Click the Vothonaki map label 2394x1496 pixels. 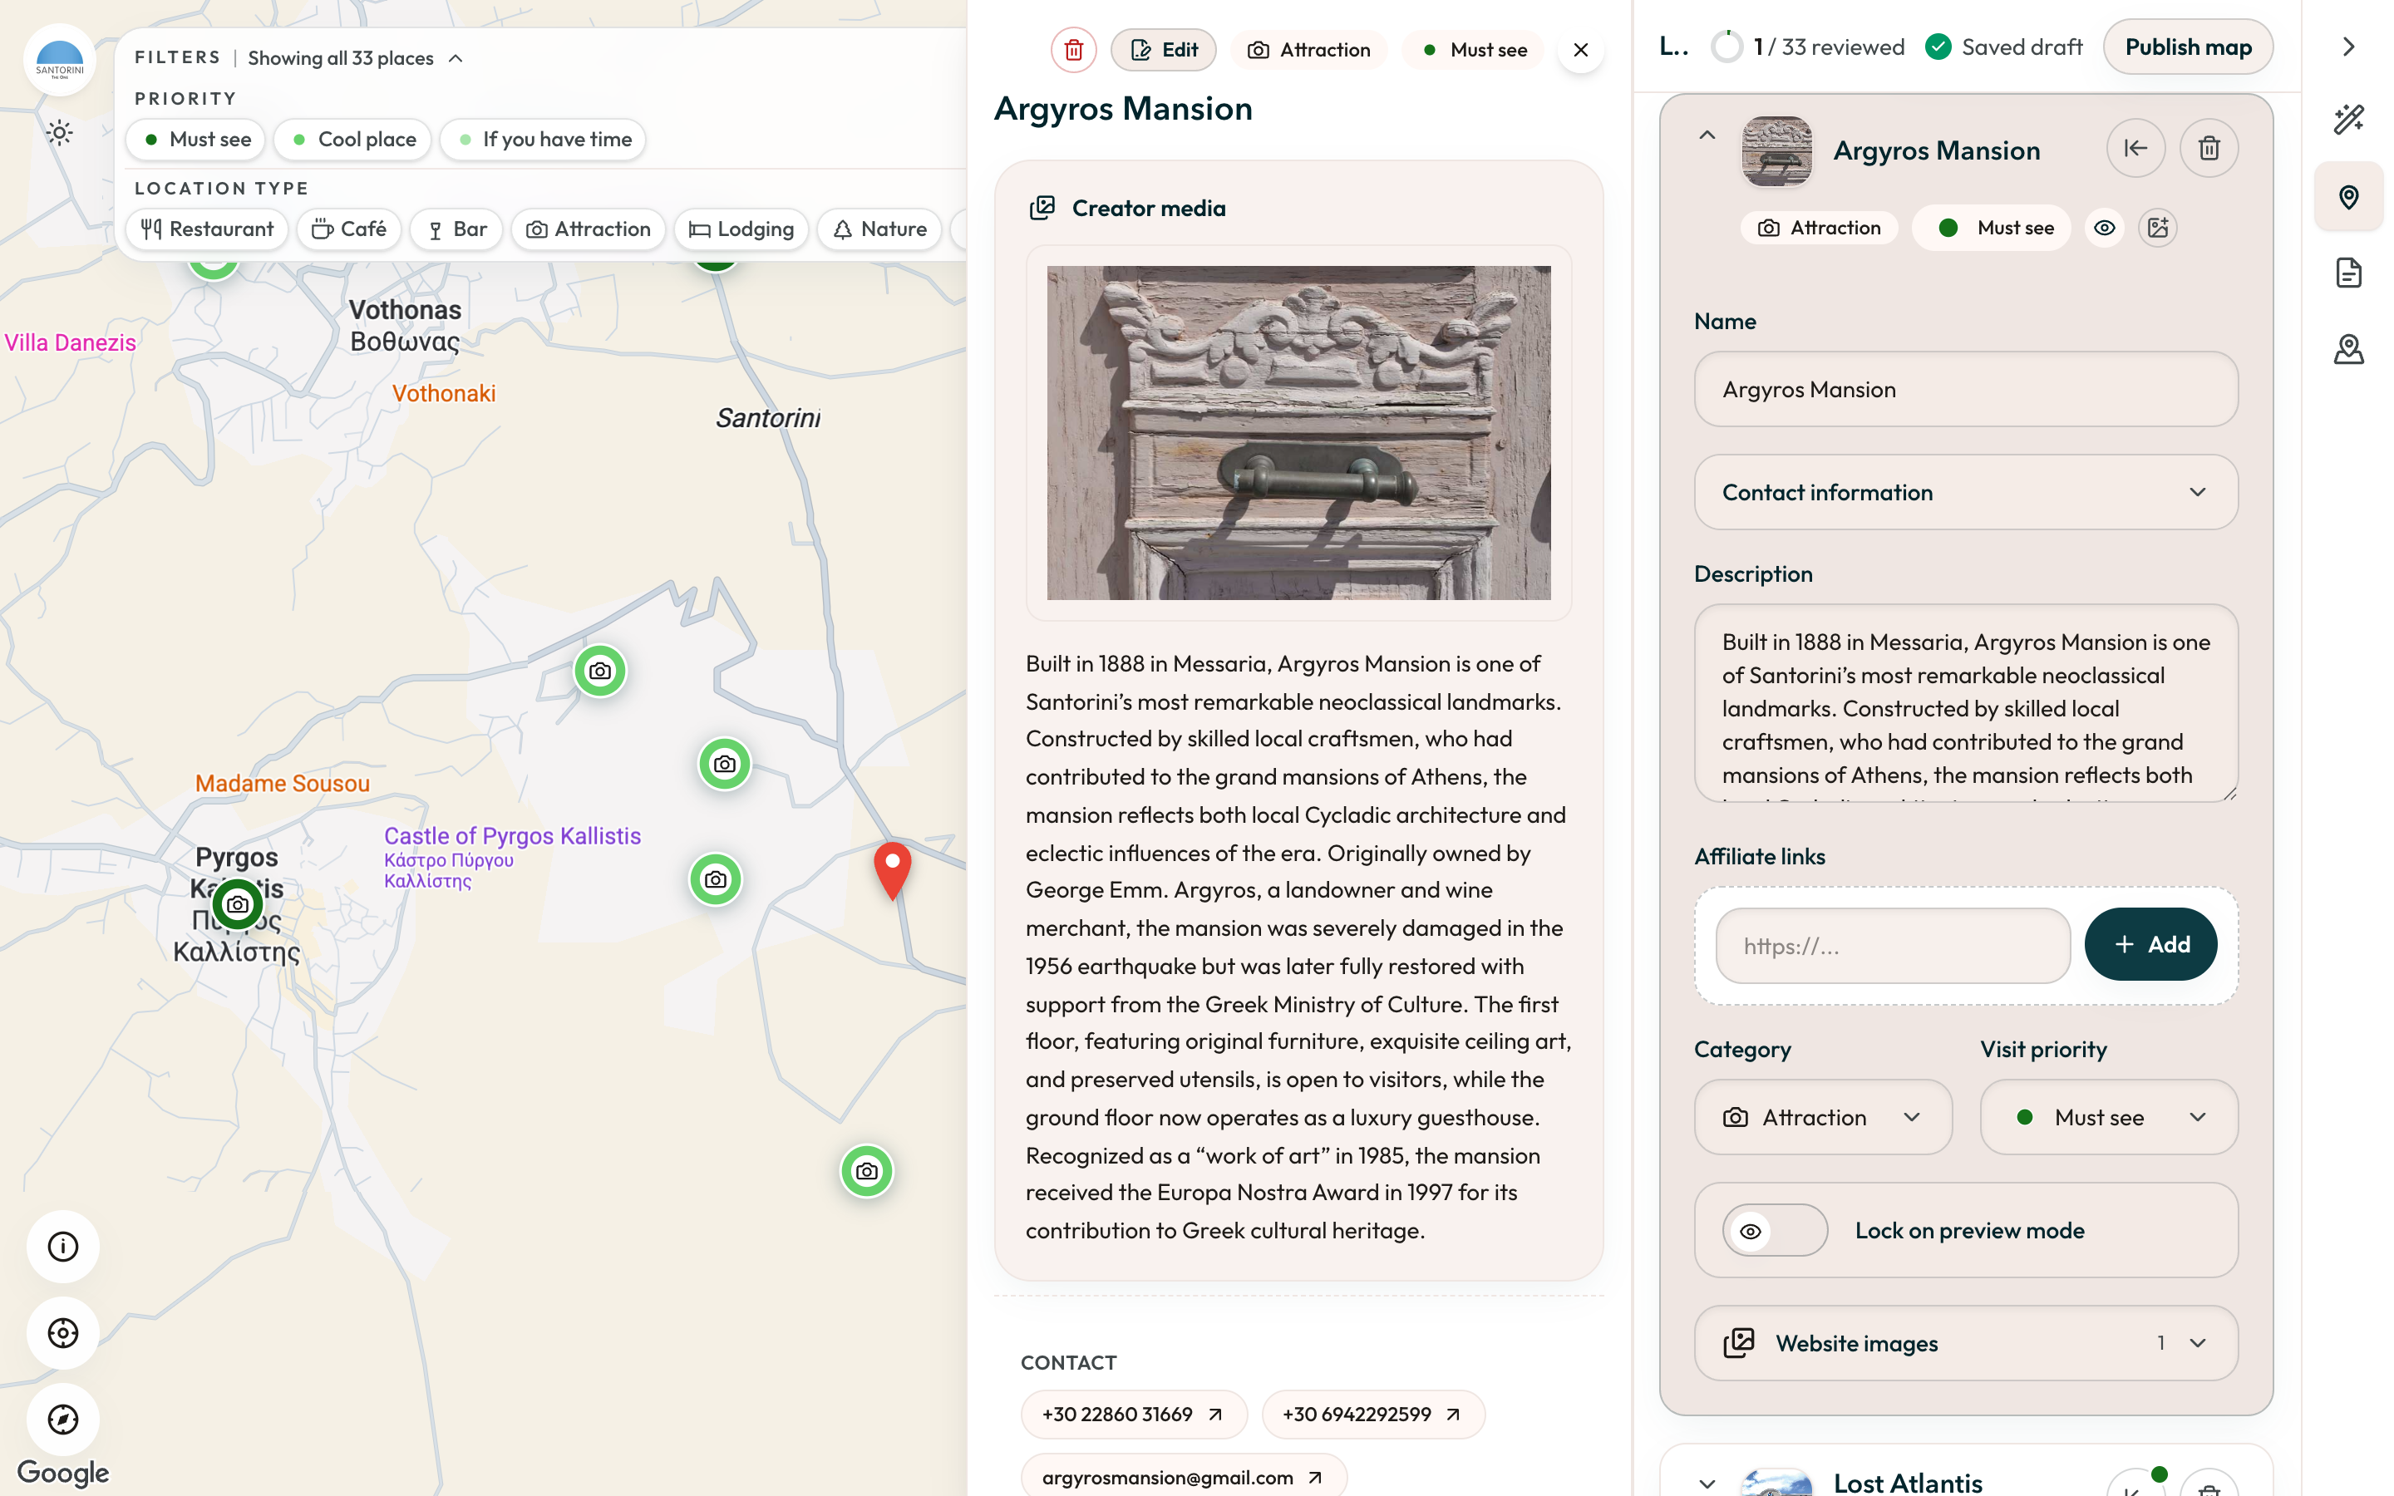pos(444,393)
